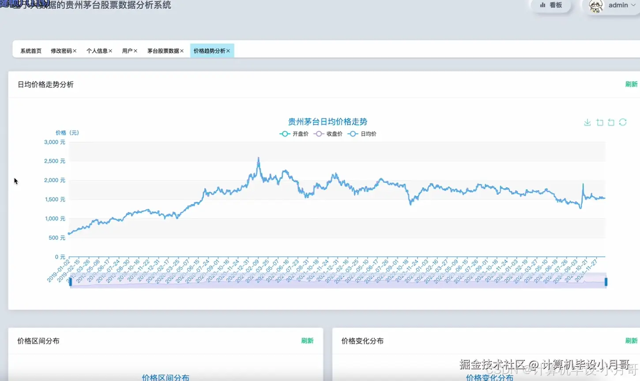Close the 价格趋势分析 tab
Image resolution: width=640 pixels, height=381 pixels.
coord(228,50)
